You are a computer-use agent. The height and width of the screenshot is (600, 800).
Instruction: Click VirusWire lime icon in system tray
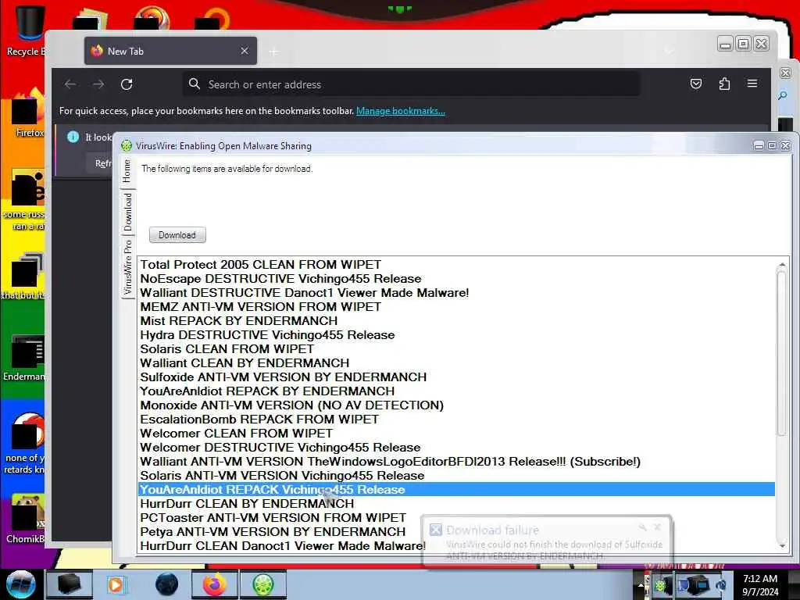point(661,584)
